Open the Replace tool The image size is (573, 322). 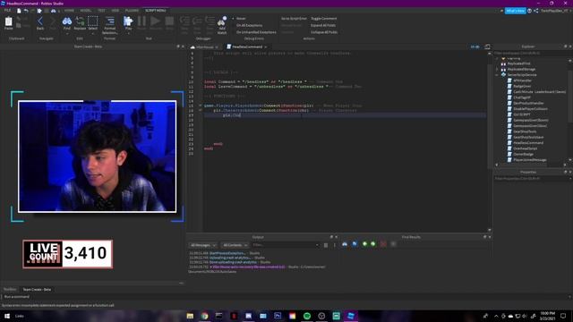[80, 22]
